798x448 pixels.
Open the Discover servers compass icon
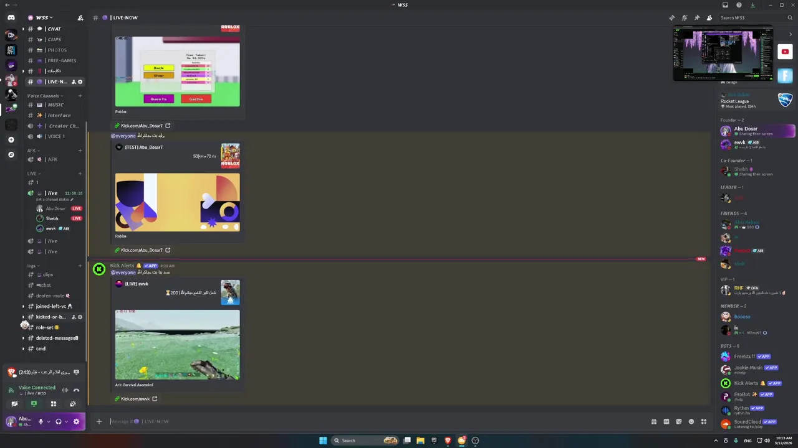point(11,154)
